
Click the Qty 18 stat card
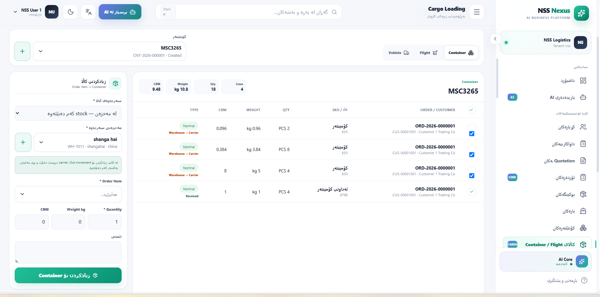tap(206, 87)
